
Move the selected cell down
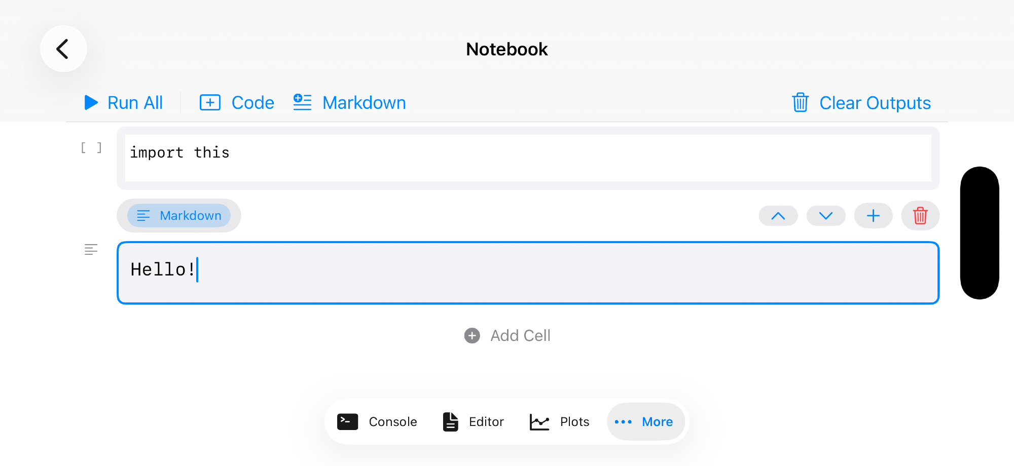(x=825, y=216)
